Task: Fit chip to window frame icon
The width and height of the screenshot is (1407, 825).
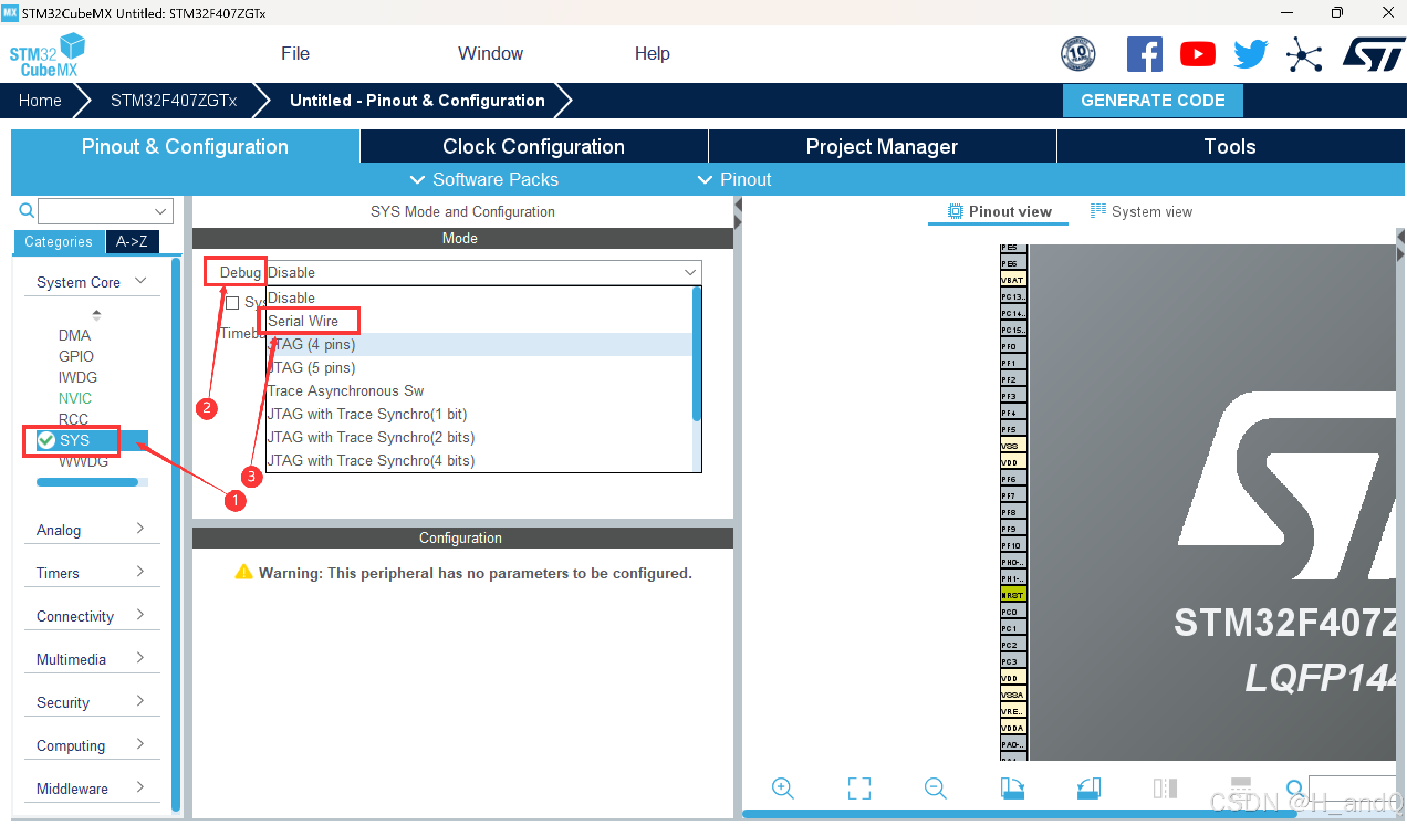Action: point(859,789)
